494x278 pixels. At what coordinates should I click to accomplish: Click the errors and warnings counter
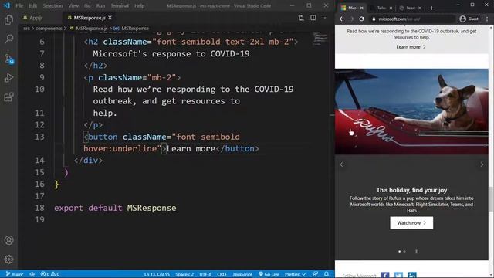49,274
